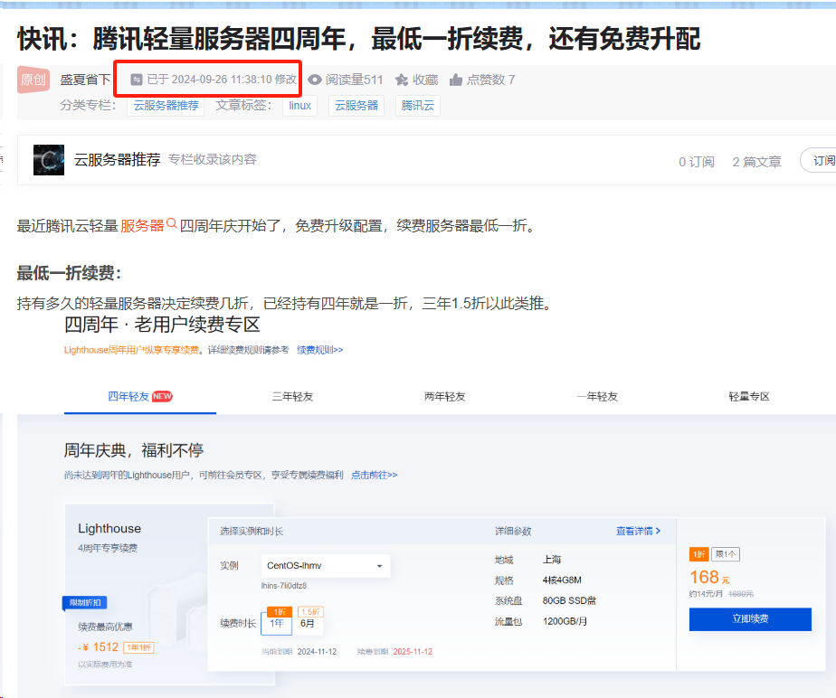The width and height of the screenshot is (836, 698).
Task: Click the linux article tag
Action: [x=299, y=106]
